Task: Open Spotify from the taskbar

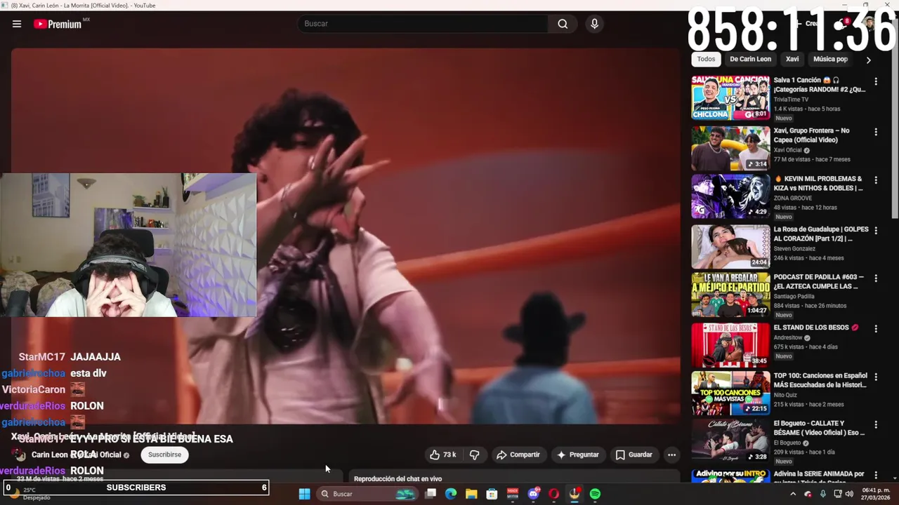Action: click(595, 494)
